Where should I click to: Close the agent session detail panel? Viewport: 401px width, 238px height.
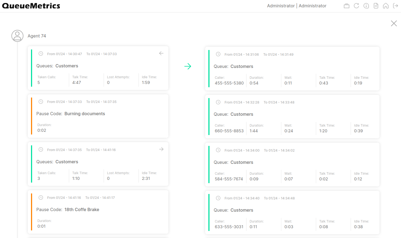point(394,23)
